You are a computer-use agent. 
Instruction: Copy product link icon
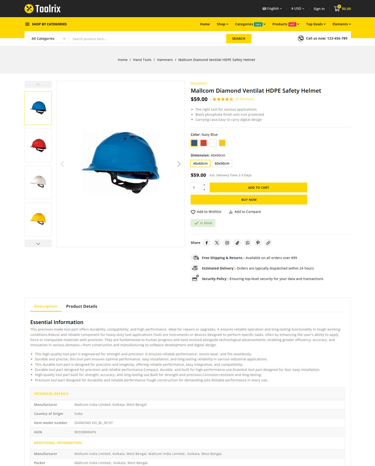(268, 243)
